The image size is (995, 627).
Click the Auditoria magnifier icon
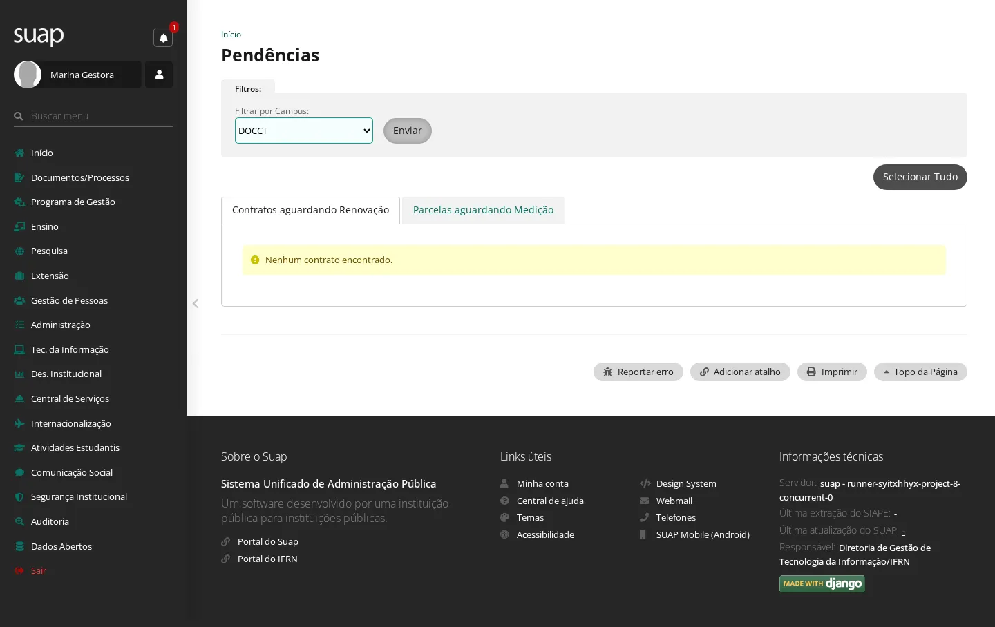click(19, 521)
